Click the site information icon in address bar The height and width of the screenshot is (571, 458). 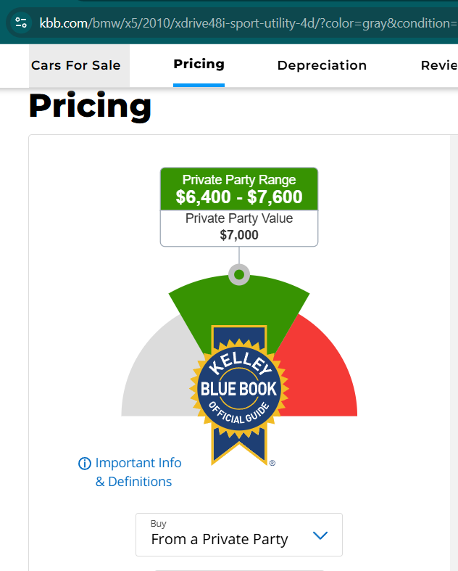(21, 22)
